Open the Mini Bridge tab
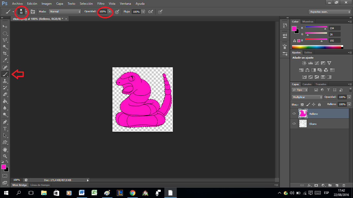 click(x=20, y=185)
